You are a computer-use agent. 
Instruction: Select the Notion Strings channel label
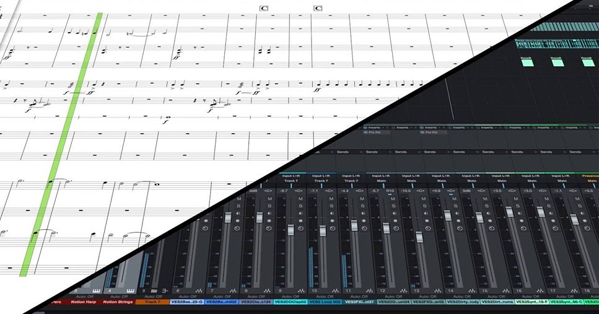click(x=117, y=302)
